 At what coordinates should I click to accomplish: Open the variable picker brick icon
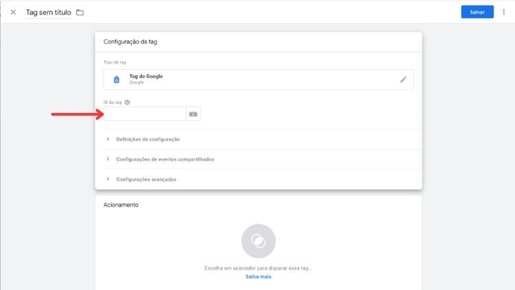(193, 114)
